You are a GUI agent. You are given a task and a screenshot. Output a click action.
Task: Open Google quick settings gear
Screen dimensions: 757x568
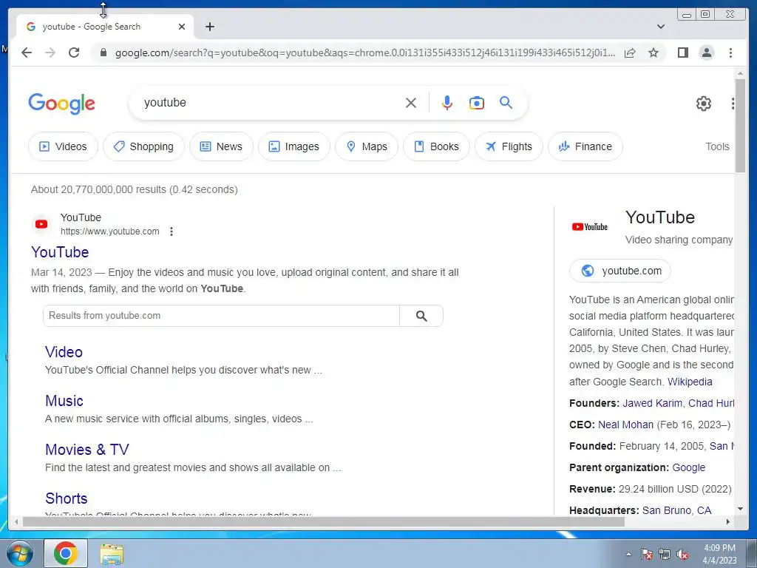(x=704, y=104)
